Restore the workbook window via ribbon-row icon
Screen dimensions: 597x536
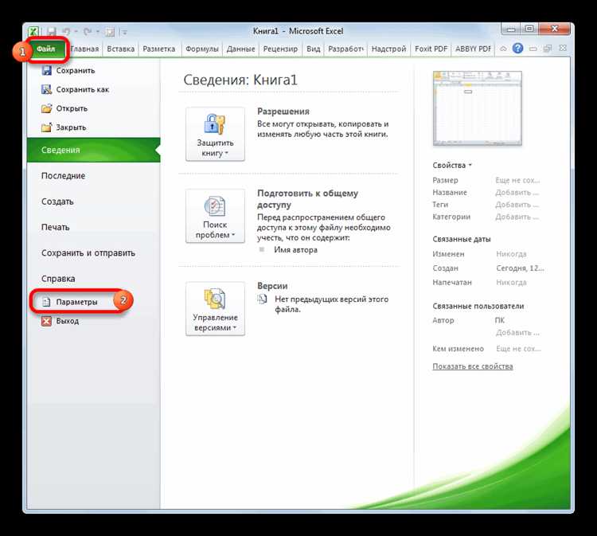coord(548,49)
